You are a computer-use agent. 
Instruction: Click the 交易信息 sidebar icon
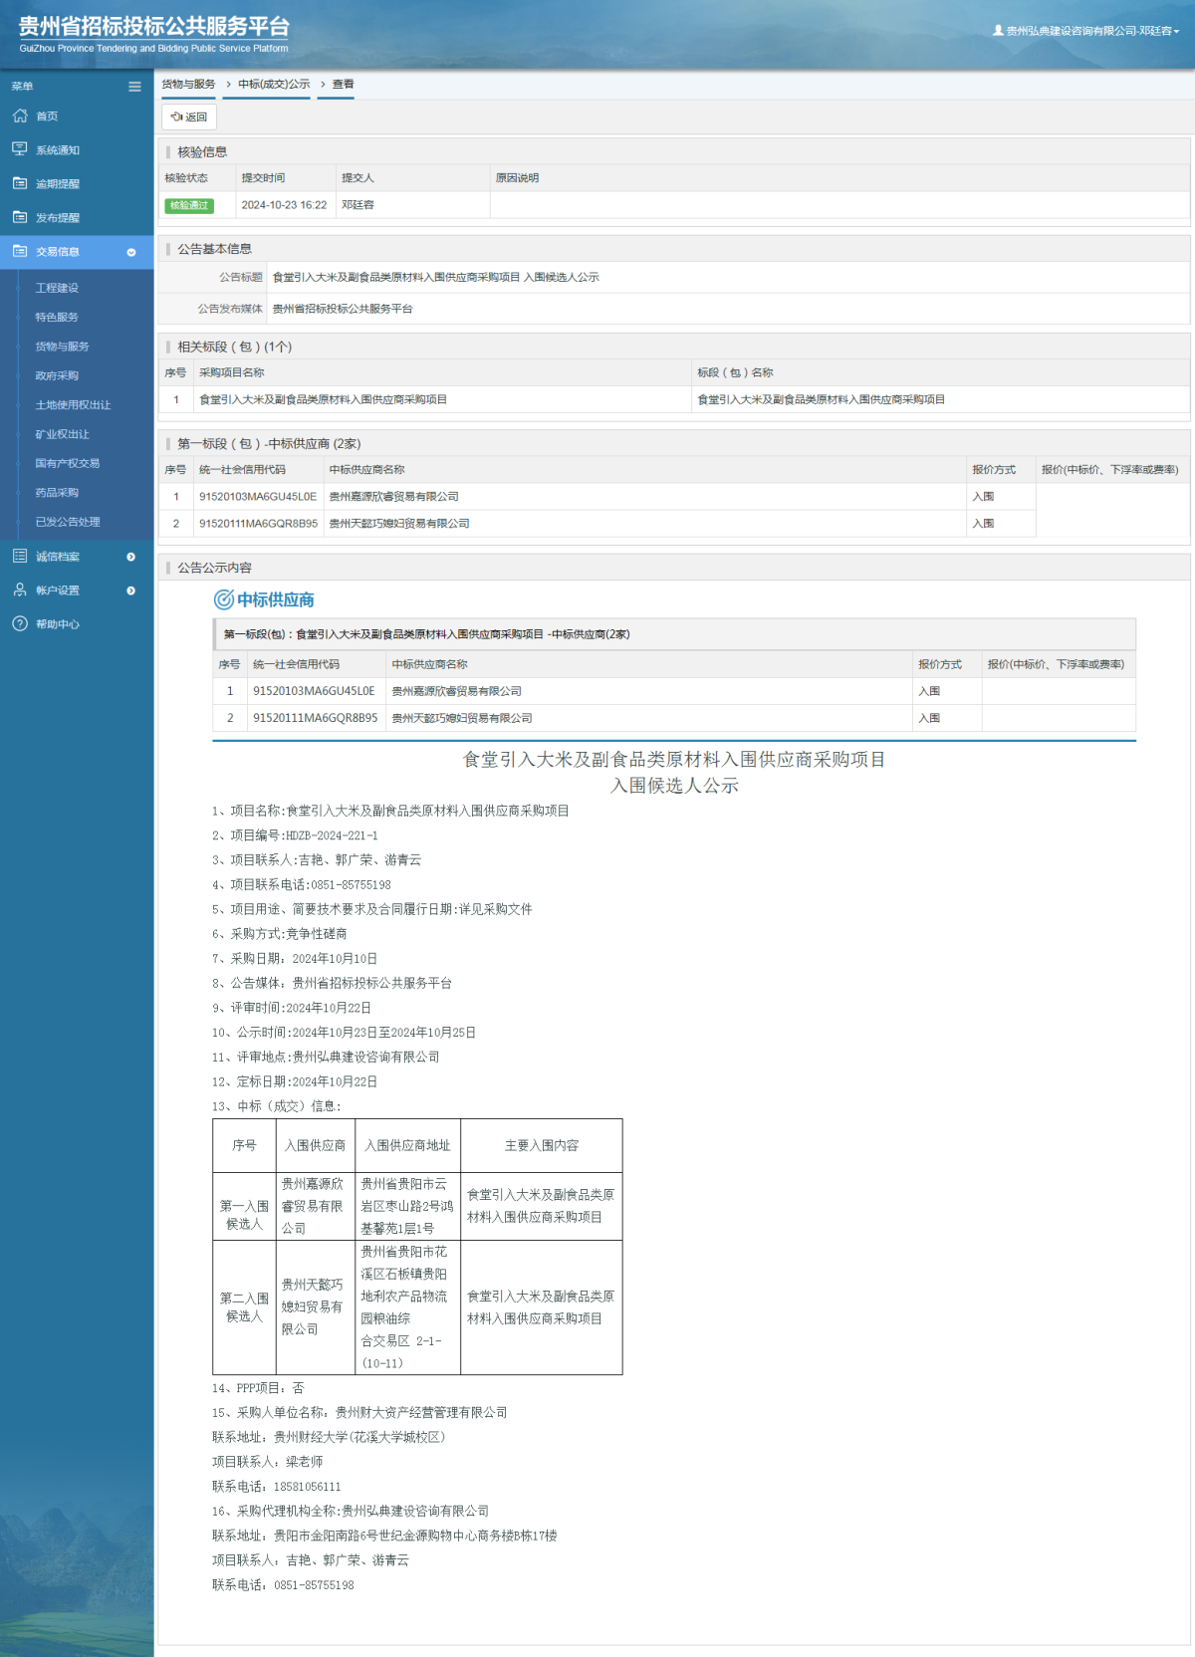[20, 251]
